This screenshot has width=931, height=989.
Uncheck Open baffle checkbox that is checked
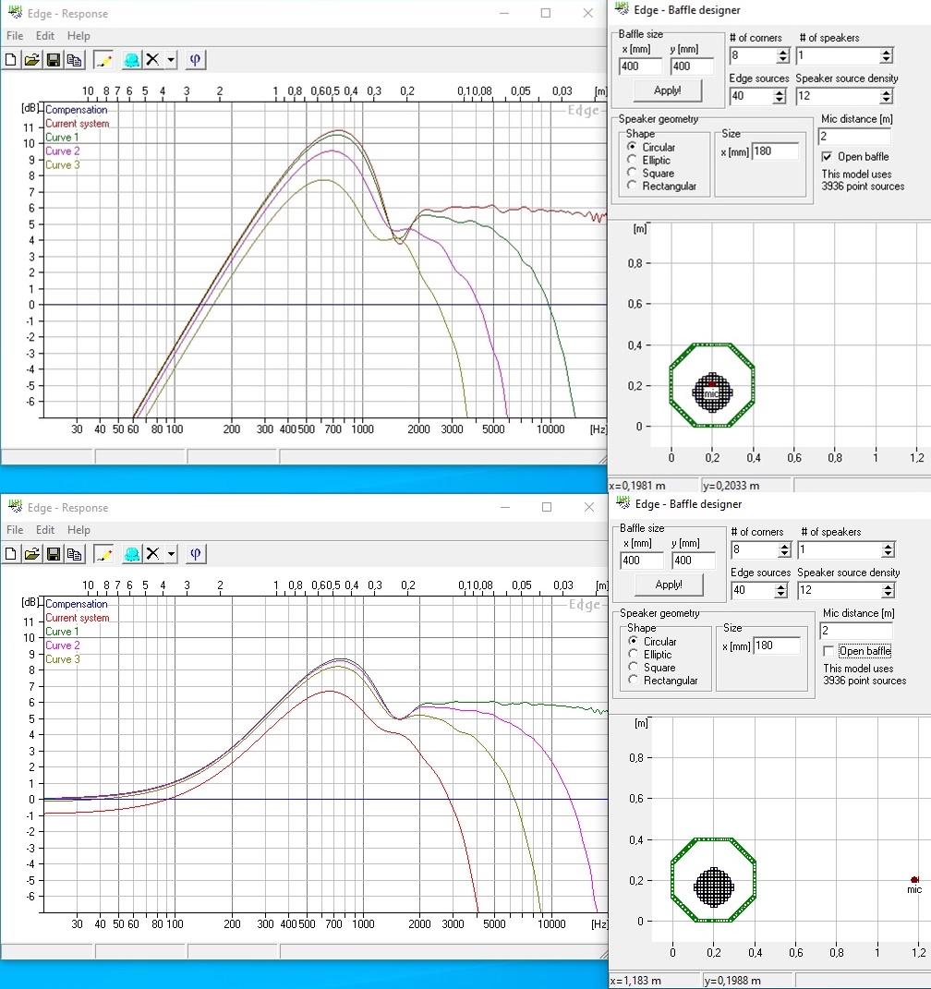coord(827,156)
